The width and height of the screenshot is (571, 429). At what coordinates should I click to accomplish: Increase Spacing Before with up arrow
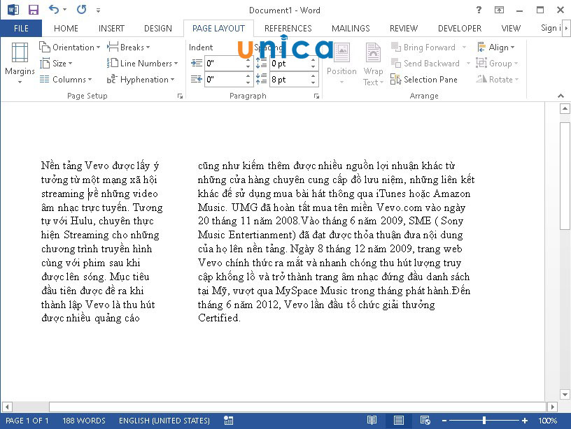(313, 60)
